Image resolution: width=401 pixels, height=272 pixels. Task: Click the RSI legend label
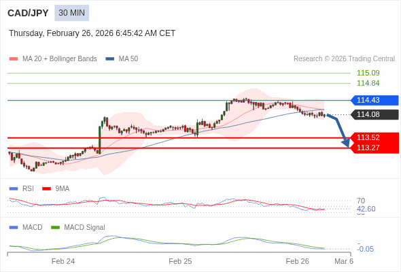point(28,189)
